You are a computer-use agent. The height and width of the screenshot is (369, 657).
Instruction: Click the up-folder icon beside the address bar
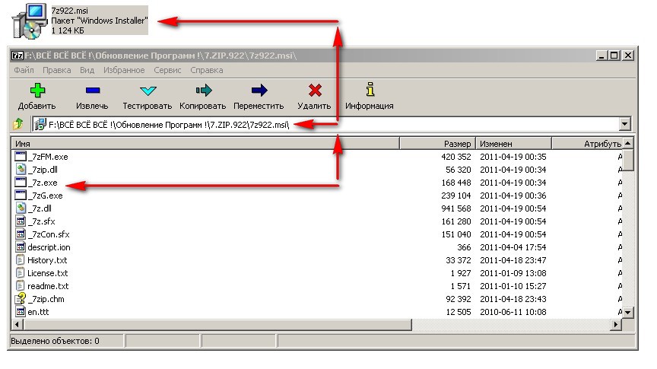click(x=18, y=124)
